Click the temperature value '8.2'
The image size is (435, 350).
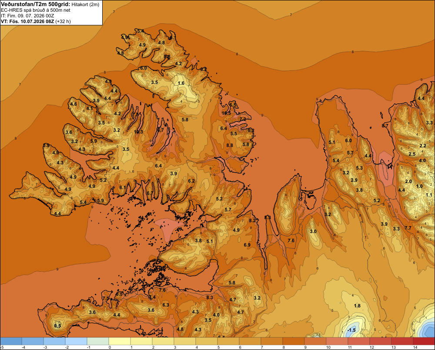[x=252, y=220]
